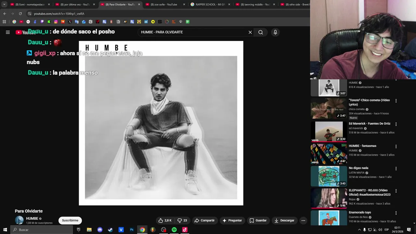Open the Notion bookmark icon

[x=118, y=22]
